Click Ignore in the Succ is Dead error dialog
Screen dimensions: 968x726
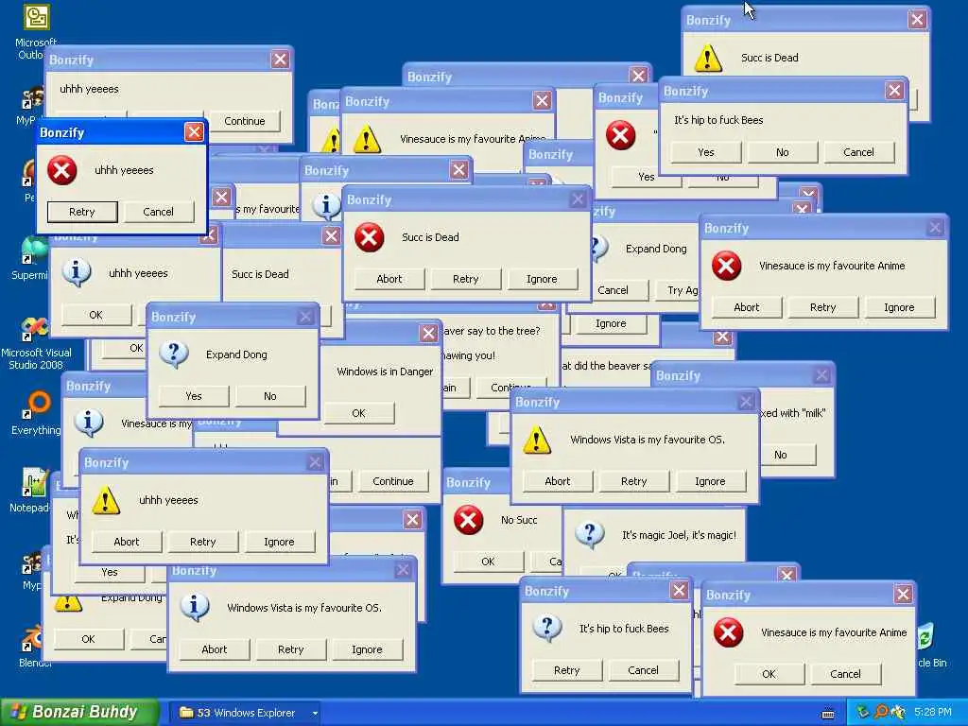tap(542, 279)
